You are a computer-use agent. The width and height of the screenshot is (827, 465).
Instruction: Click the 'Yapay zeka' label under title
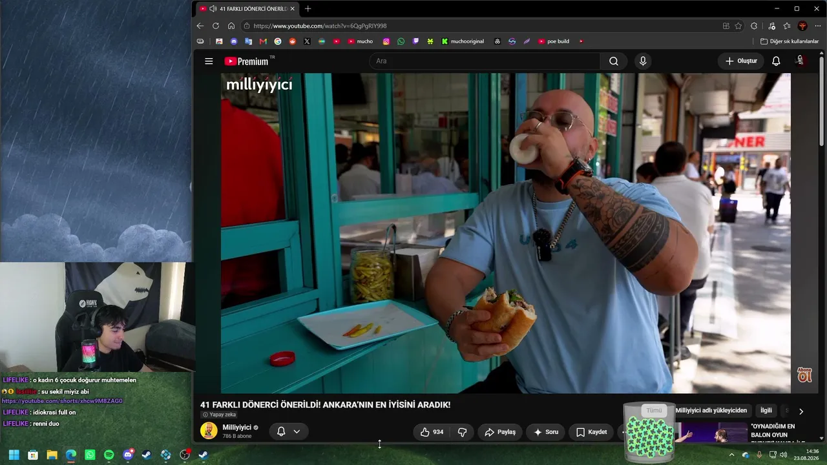220,415
